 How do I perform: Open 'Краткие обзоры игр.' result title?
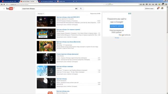point(63,91)
